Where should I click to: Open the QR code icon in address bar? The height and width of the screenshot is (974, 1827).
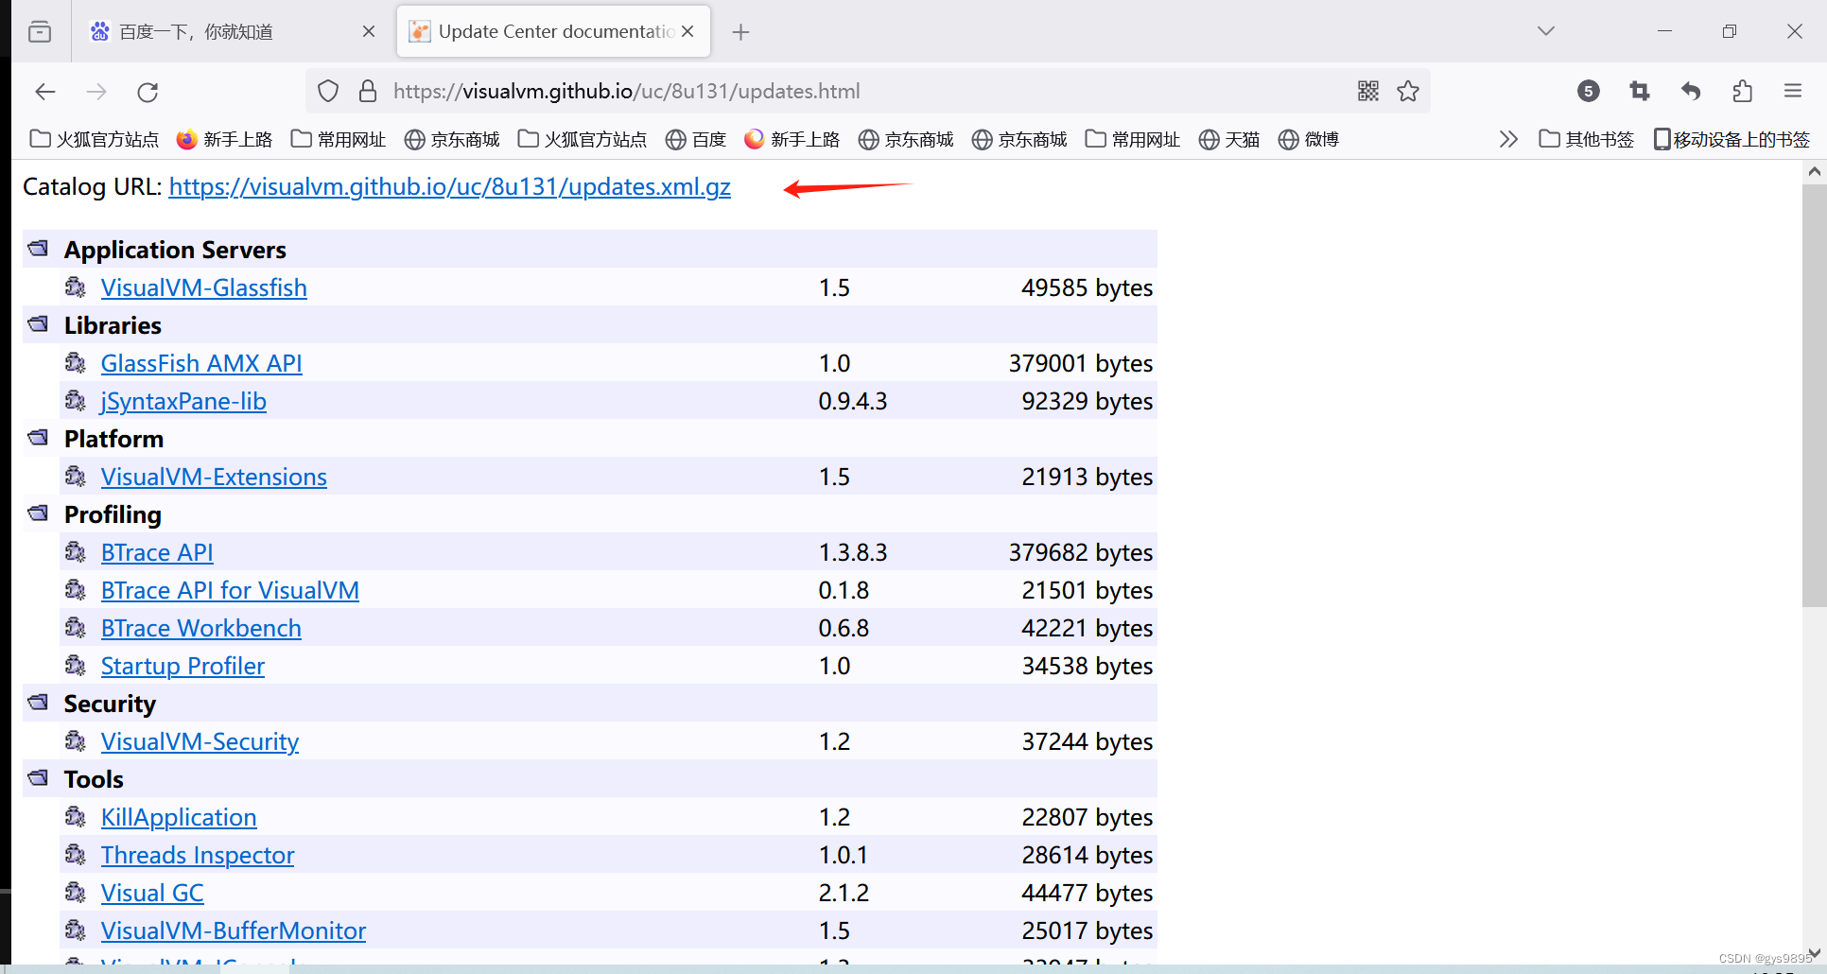pyautogui.click(x=1368, y=91)
